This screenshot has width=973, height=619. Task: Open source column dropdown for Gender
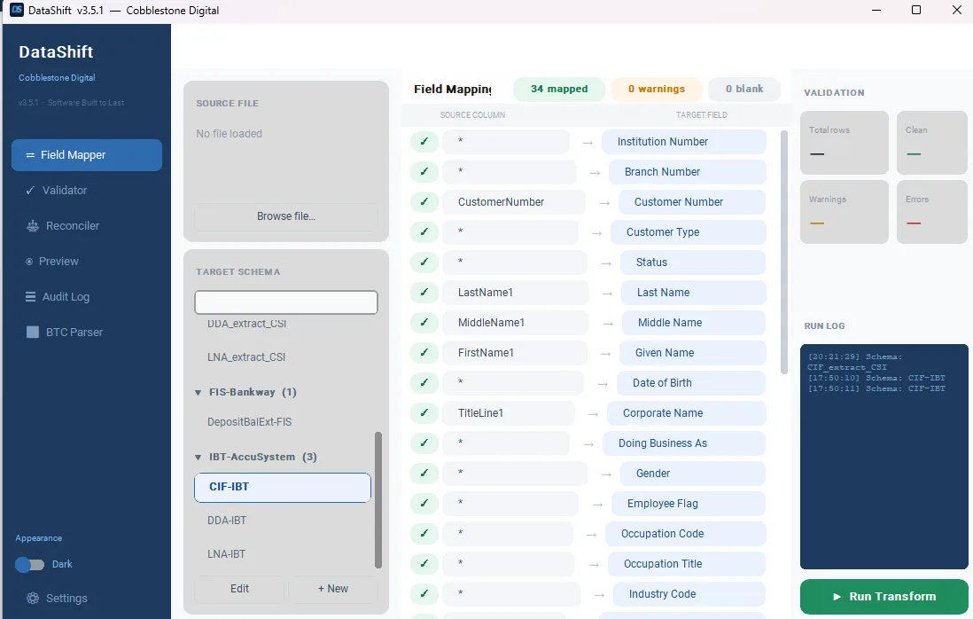pos(515,473)
